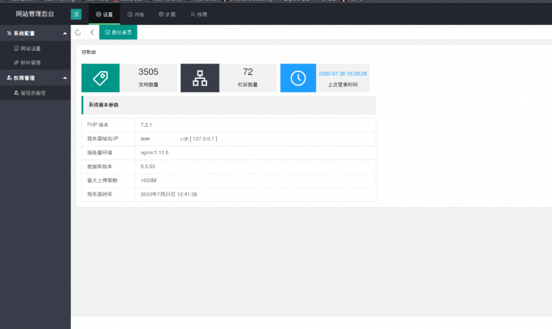The width and height of the screenshot is (552, 329).
Task: Collapse the 权限管理 sidebar section arrow
Action: point(65,78)
